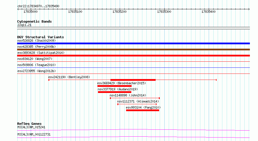Click ruler position 17835400
The width and height of the screenshot is (258, 141).
(208, 12)
